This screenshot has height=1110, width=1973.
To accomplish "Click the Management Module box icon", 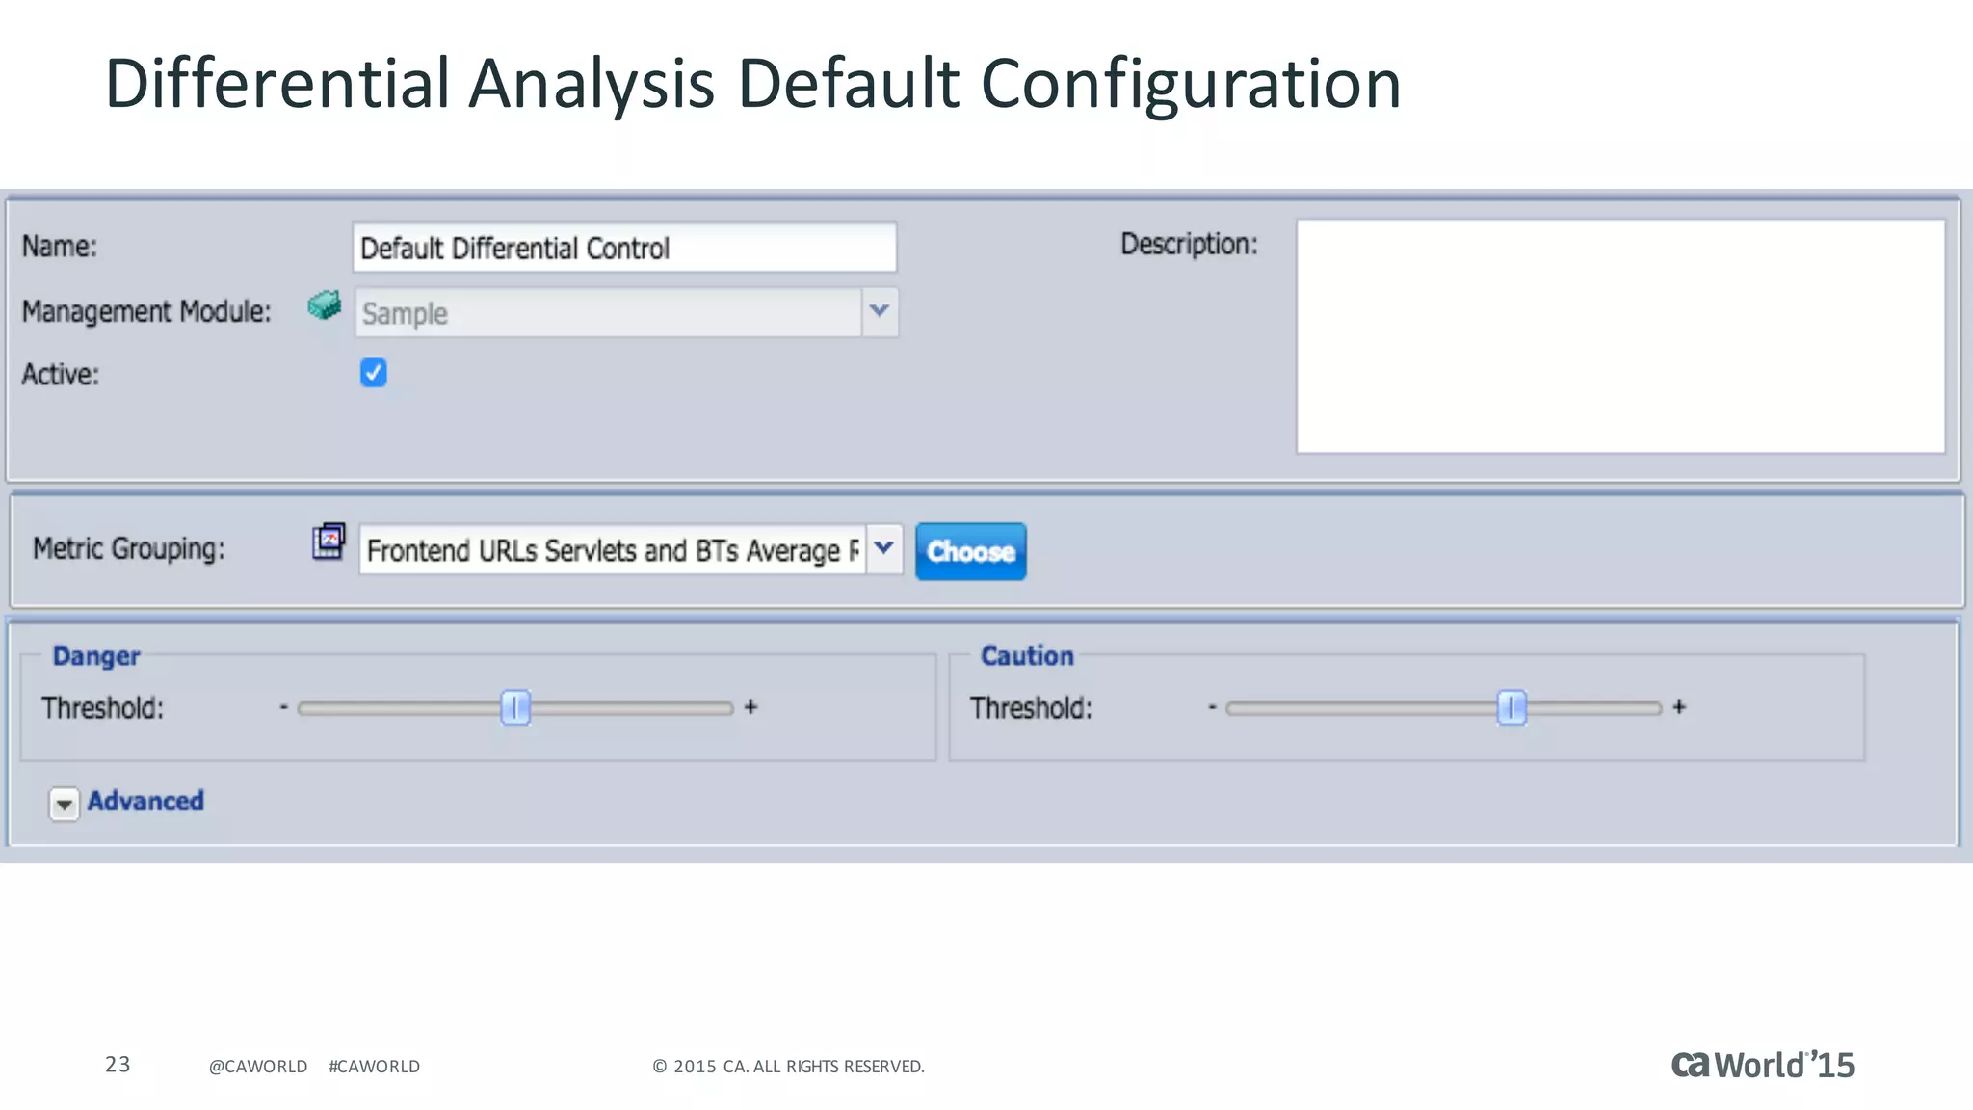I will [325, 305].
